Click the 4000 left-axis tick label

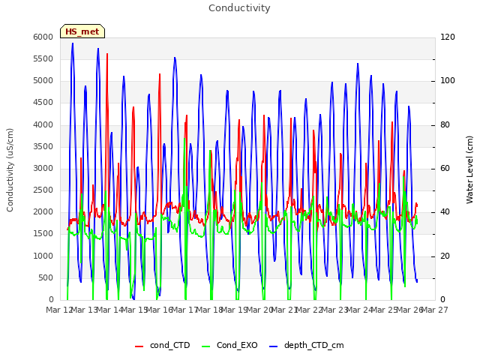[x=43, y=125]
